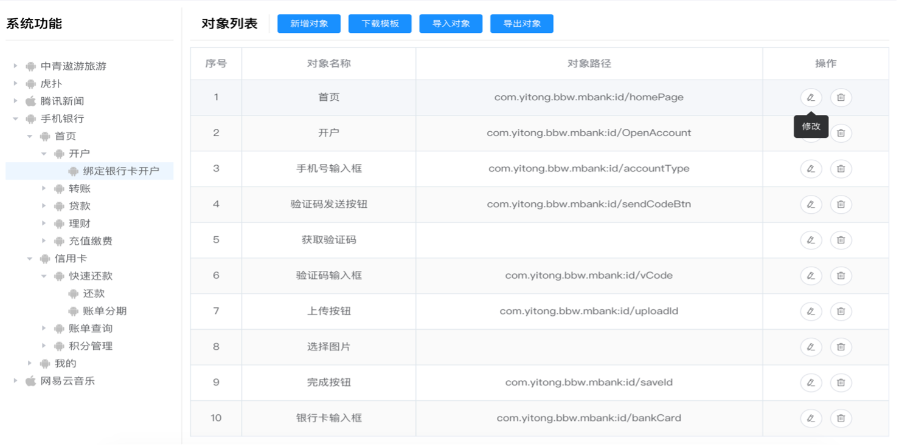Click the 下载模板 button

pyautogui.click(x=380, y=24)
